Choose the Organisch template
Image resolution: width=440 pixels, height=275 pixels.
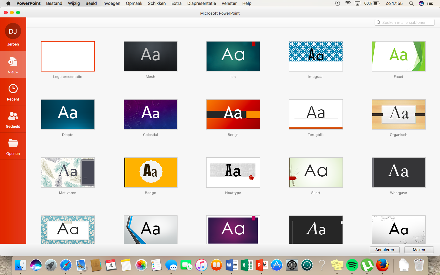[399, 114]
